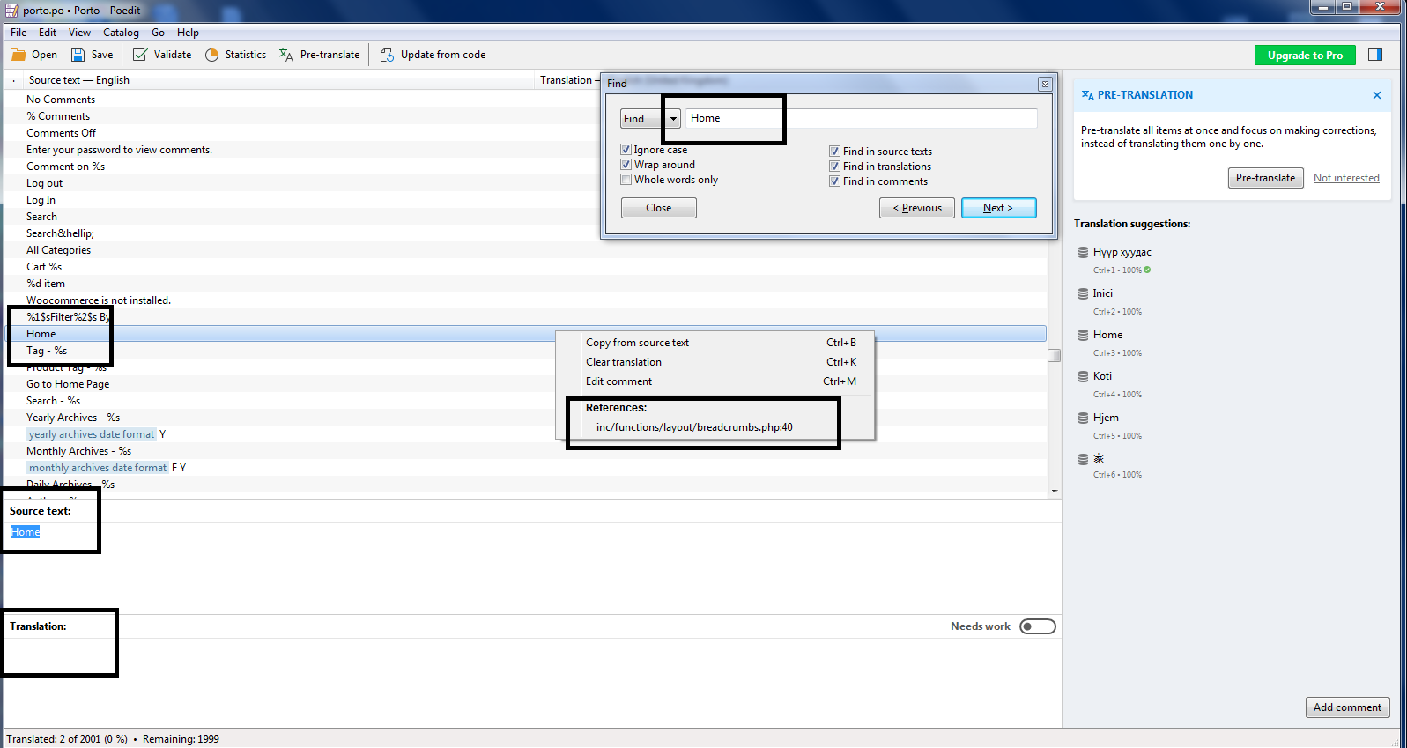Click the Next button in Find
The width and height of the screenshot is (1407, 748).
point(998,208)
